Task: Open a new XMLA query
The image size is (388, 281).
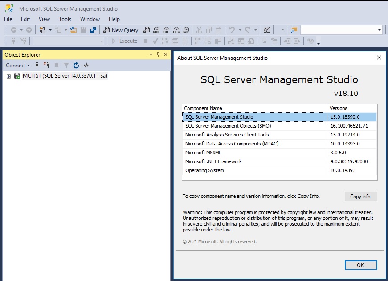Action: coord(176,30)
